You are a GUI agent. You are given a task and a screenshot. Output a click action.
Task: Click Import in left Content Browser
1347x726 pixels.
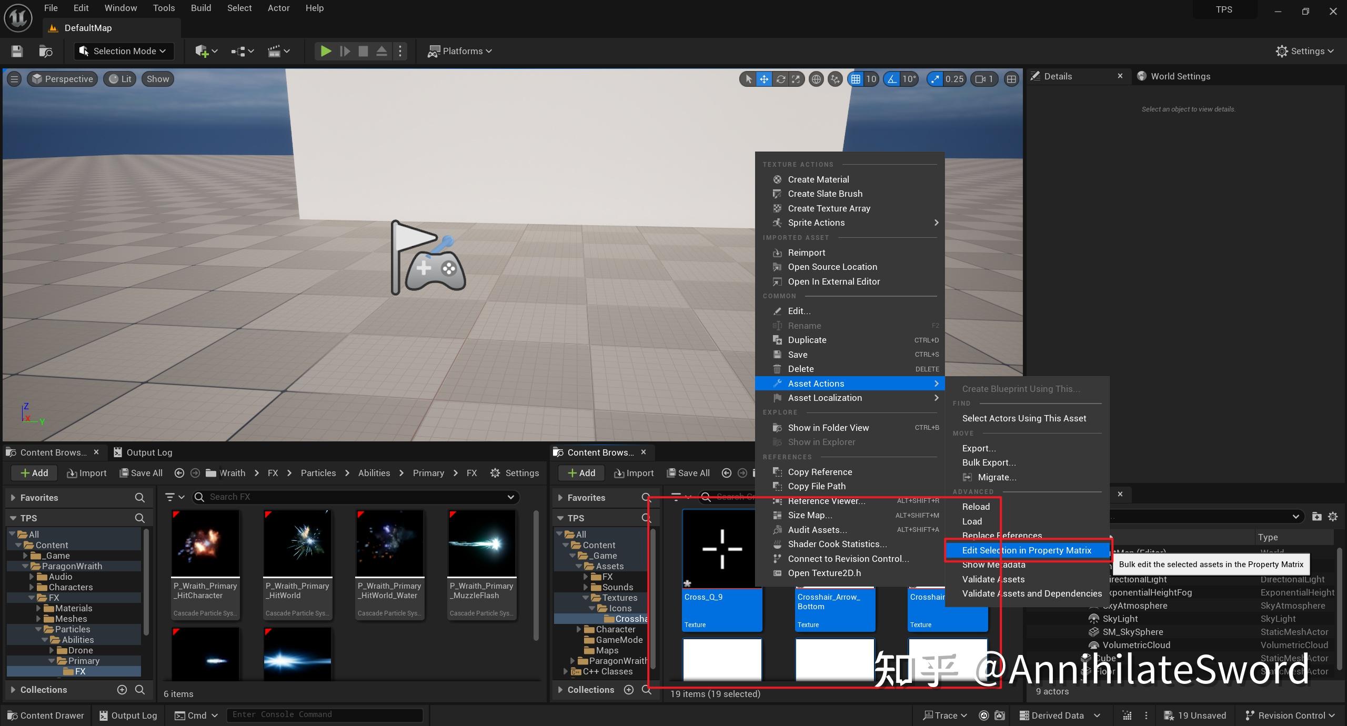point(87,473)
